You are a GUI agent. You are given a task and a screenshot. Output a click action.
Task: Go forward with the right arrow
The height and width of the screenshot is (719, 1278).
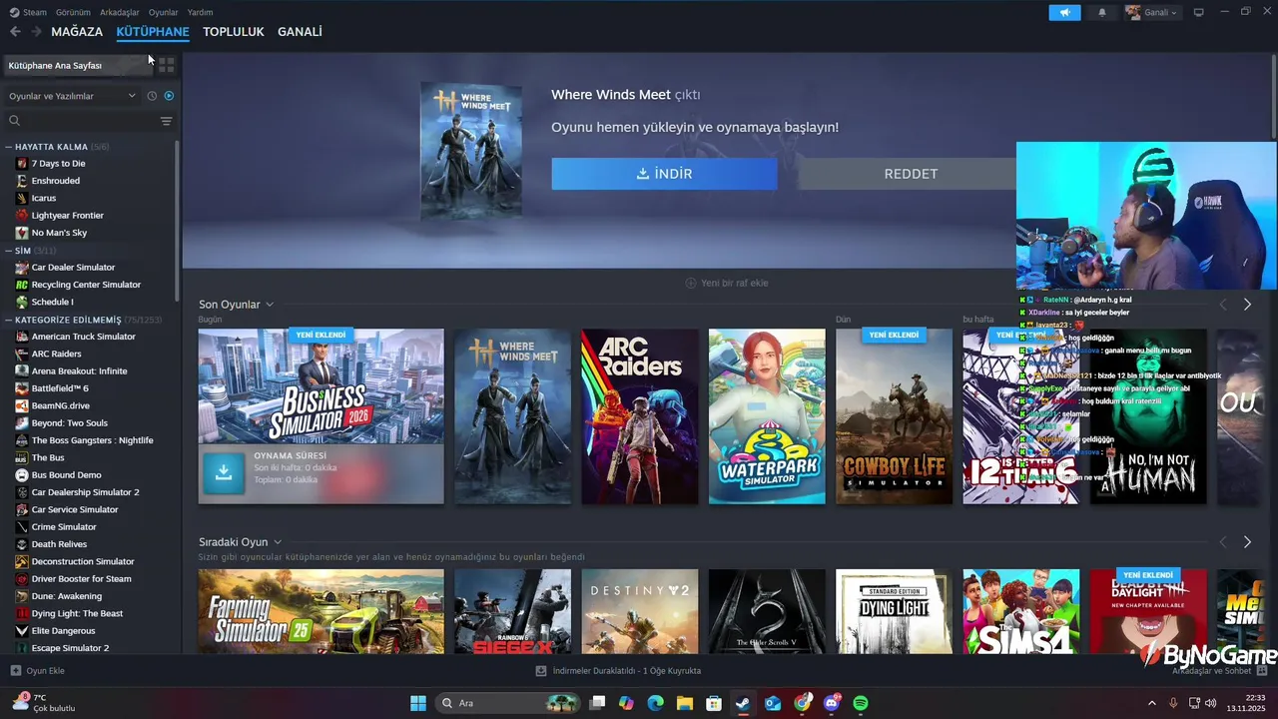[x=36, y=32]
